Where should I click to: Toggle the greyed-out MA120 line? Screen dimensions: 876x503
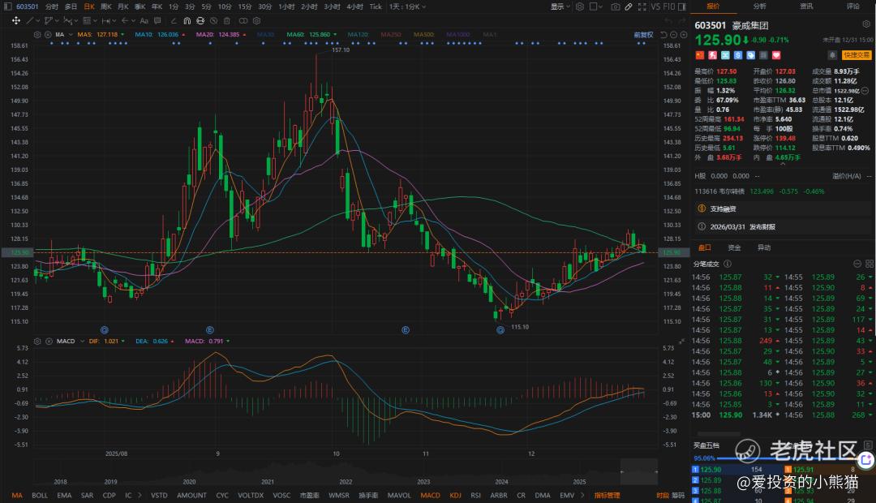(x=358, y=35)
